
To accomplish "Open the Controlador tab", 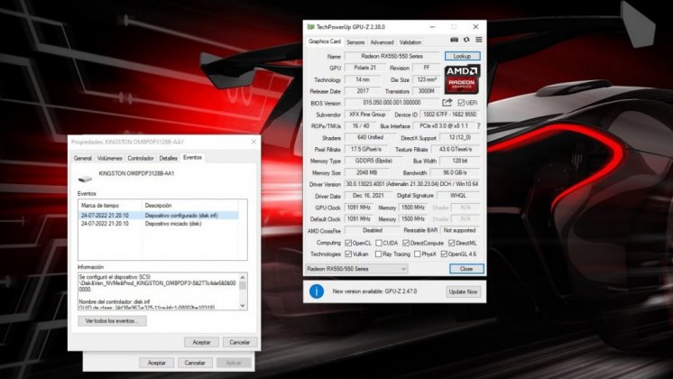I will coord(141,159).
